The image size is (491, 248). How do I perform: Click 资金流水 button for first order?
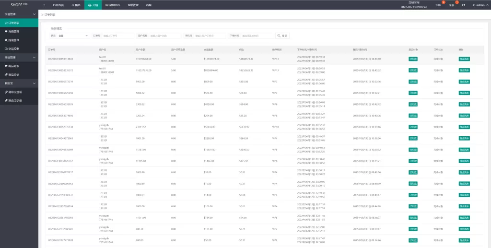click(464, 59)
